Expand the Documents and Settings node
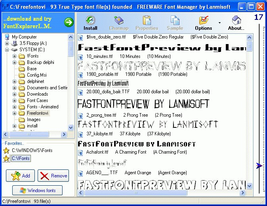This screenshot has height=206, width=267. click(15, 88)
